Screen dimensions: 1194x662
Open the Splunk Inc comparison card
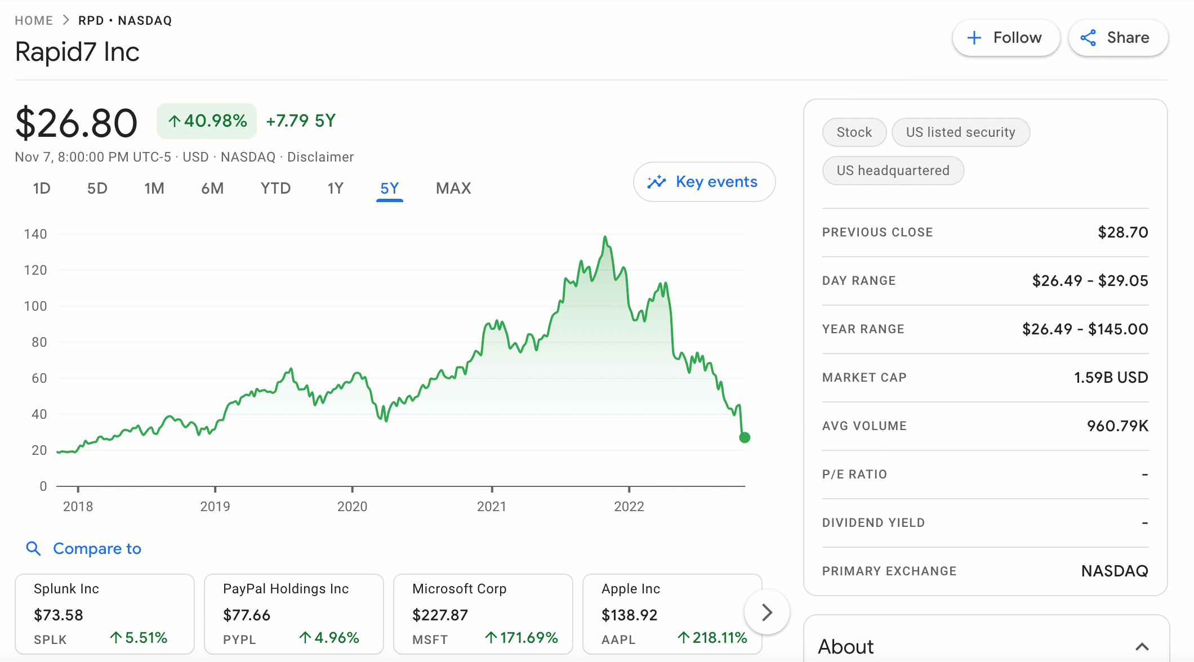coord(104,614)
